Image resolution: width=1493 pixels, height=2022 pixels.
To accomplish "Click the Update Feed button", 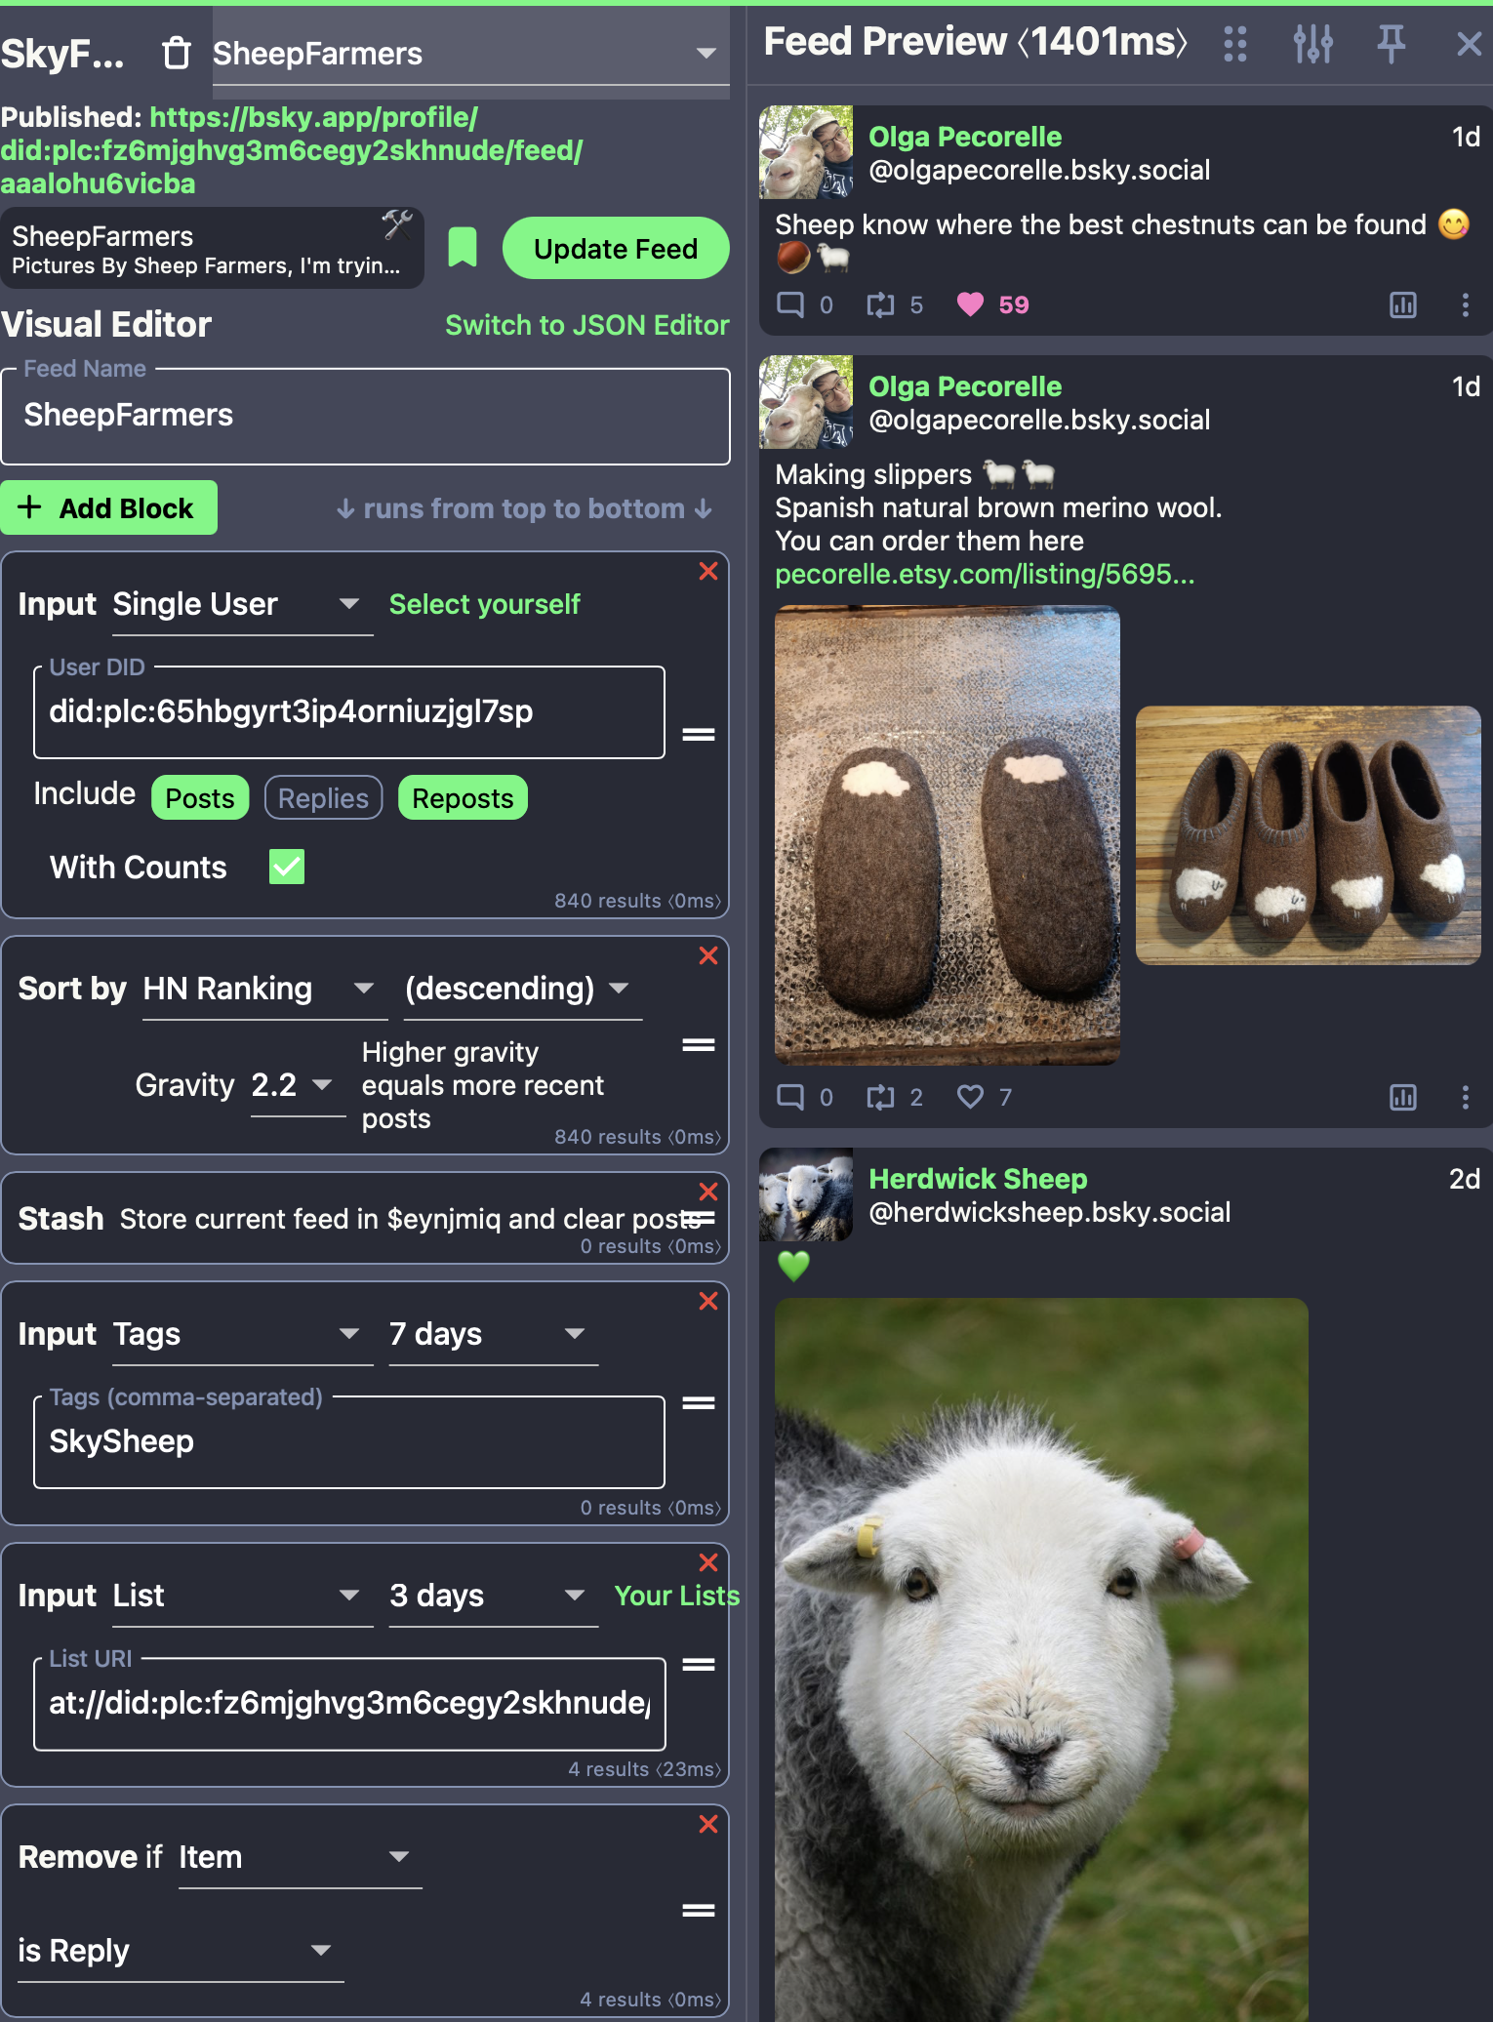I will tap(615, 249).
